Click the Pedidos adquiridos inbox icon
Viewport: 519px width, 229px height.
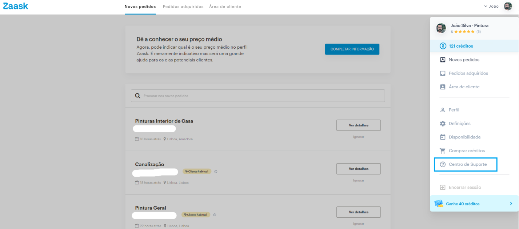point(443,73)
